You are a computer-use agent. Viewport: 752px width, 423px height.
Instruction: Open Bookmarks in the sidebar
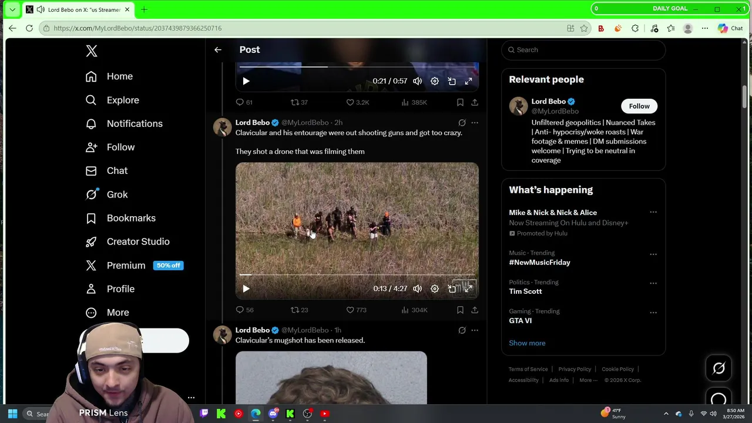click(x=120, y=218)
